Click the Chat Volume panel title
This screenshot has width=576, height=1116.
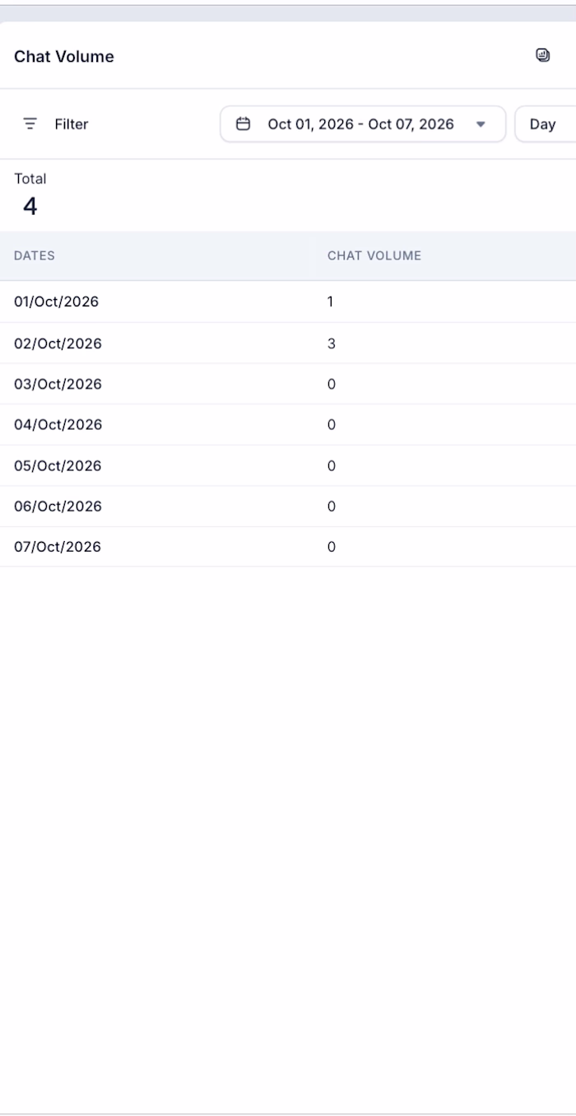[64, 56]
